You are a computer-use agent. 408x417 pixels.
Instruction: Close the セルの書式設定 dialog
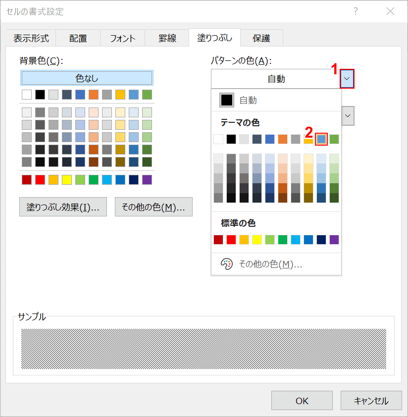click(391, 11)
